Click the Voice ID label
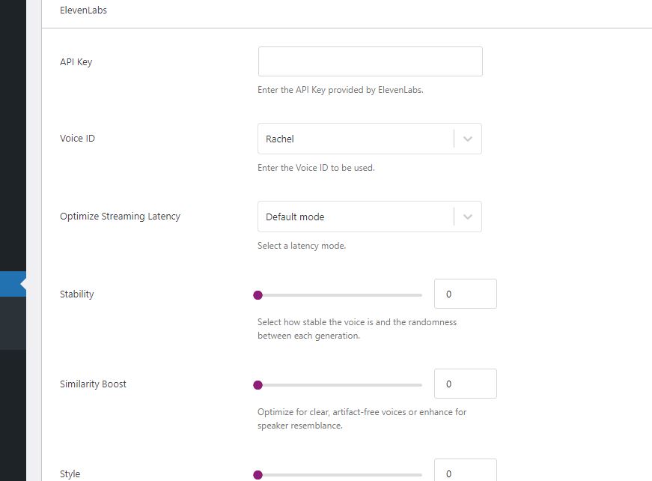652x481 pixels. click(77, 138)
